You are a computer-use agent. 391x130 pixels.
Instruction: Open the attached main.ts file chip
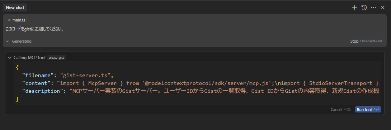click(16, 20)
